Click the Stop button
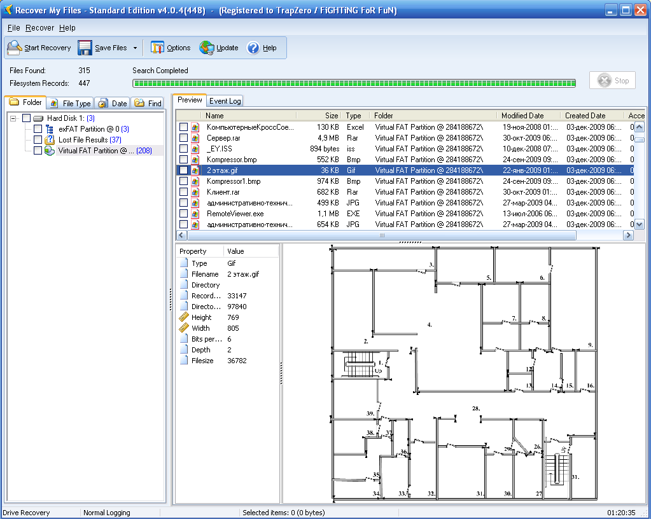Image resolution: width=651 pixels, height=519 pixels. 612,81
